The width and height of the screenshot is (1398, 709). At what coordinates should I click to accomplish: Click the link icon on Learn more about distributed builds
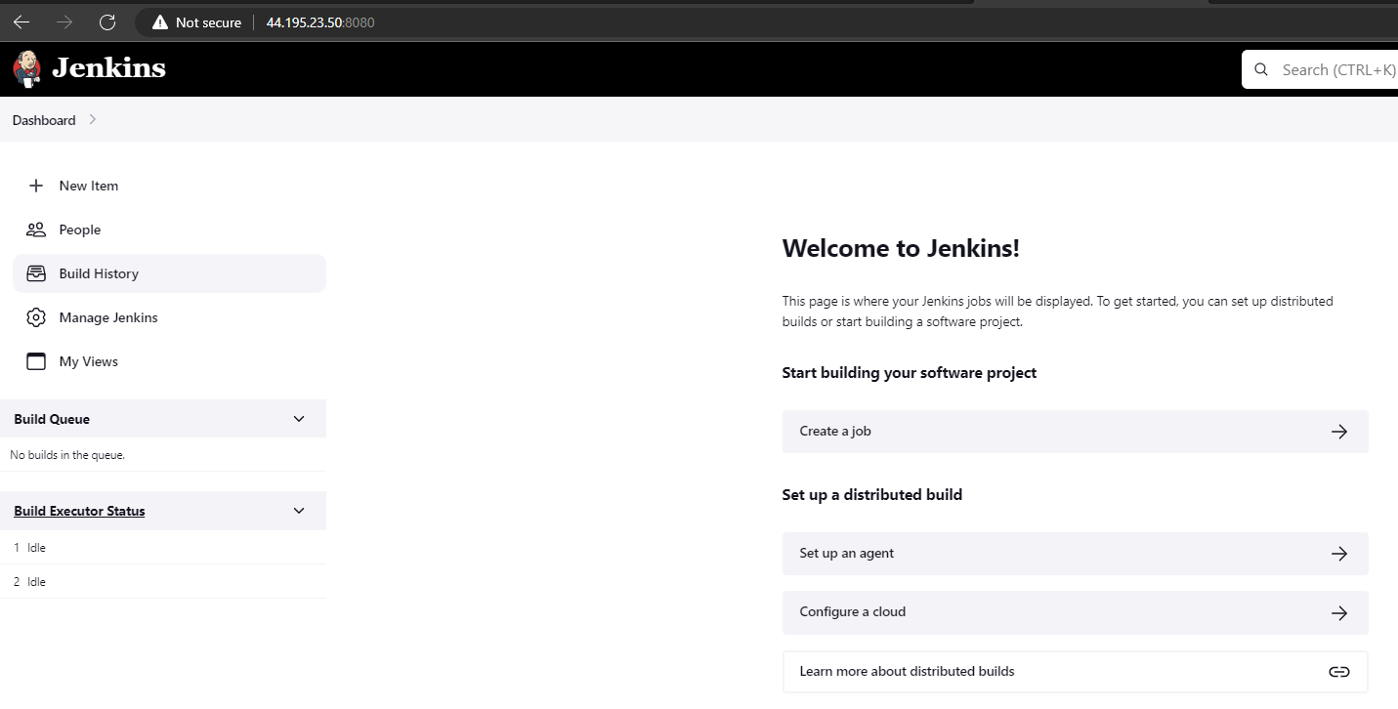tap(1338, 671)
